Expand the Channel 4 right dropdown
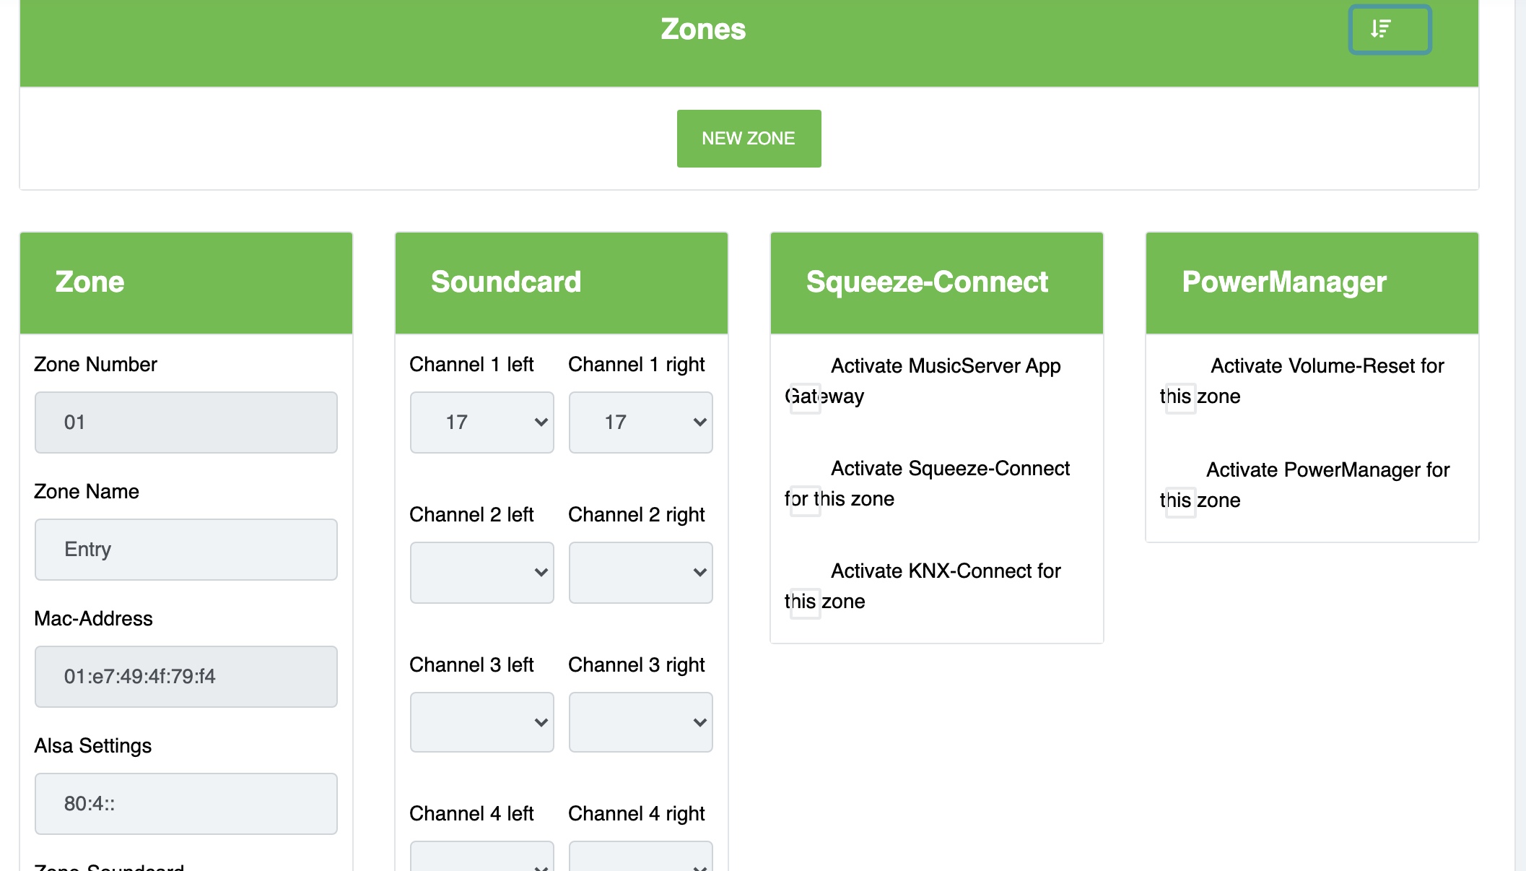 (640, 858)
